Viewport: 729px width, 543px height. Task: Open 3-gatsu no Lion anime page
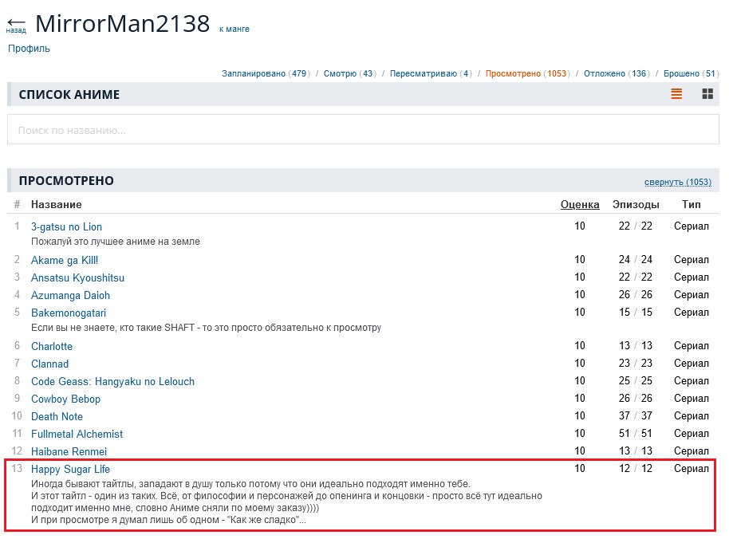66,226
